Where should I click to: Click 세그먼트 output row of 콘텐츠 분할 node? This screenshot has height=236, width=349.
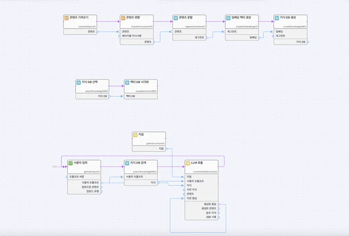click(x=189, y=37)
